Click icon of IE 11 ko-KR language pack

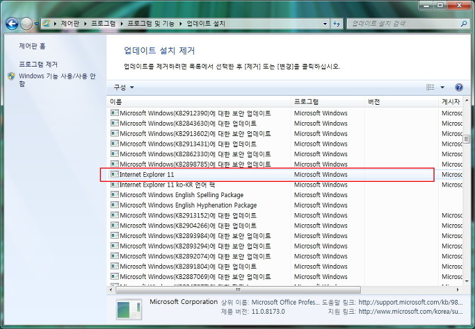114,185
